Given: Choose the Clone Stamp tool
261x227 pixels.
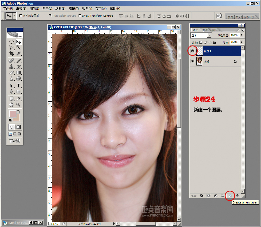Looking at the screenshot, I should (x=11, y=67).
